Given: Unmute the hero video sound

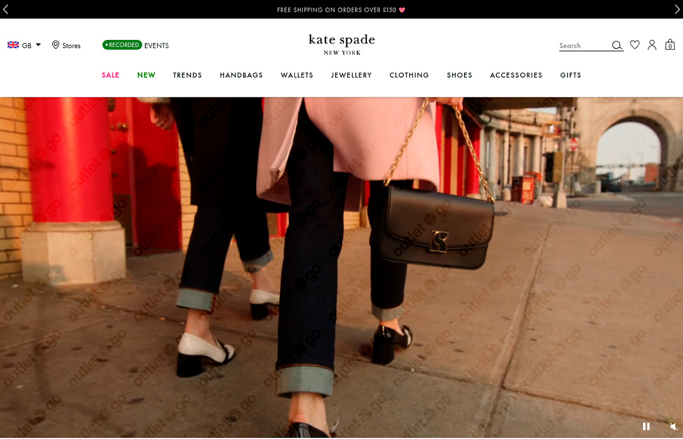Looking at the screenshot, I should [x=674, y=426].
